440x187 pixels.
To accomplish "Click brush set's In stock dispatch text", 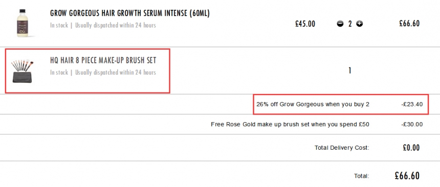I will (103, 73).
